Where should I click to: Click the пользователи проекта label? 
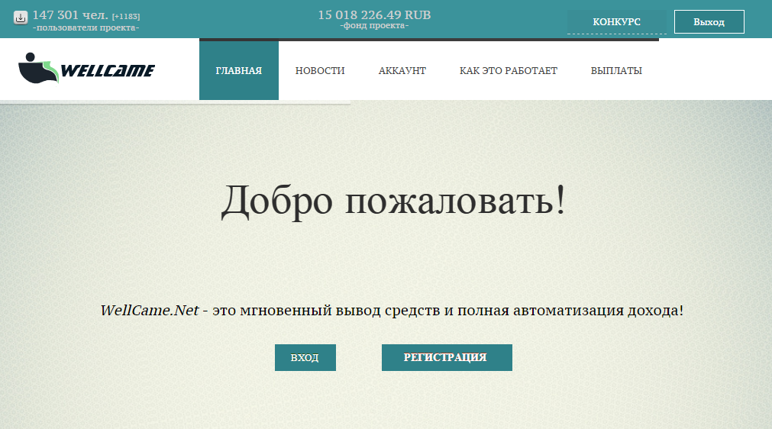coord(86,28)
